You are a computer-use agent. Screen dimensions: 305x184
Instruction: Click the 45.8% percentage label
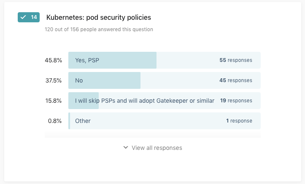(54, 60)
